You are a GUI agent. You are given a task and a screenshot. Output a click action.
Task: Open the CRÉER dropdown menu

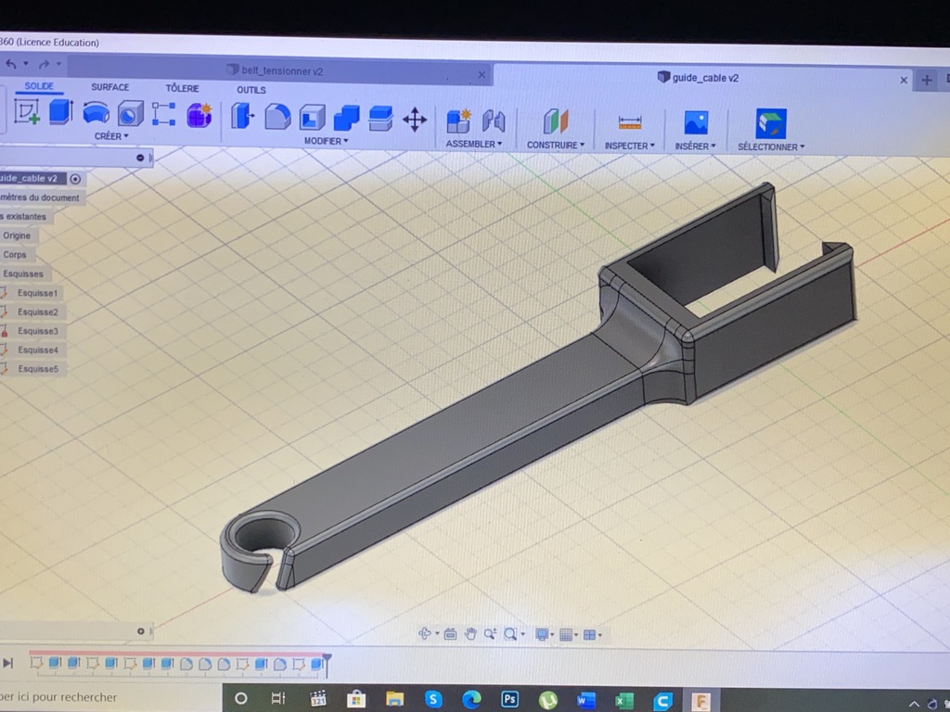[111, 136]
